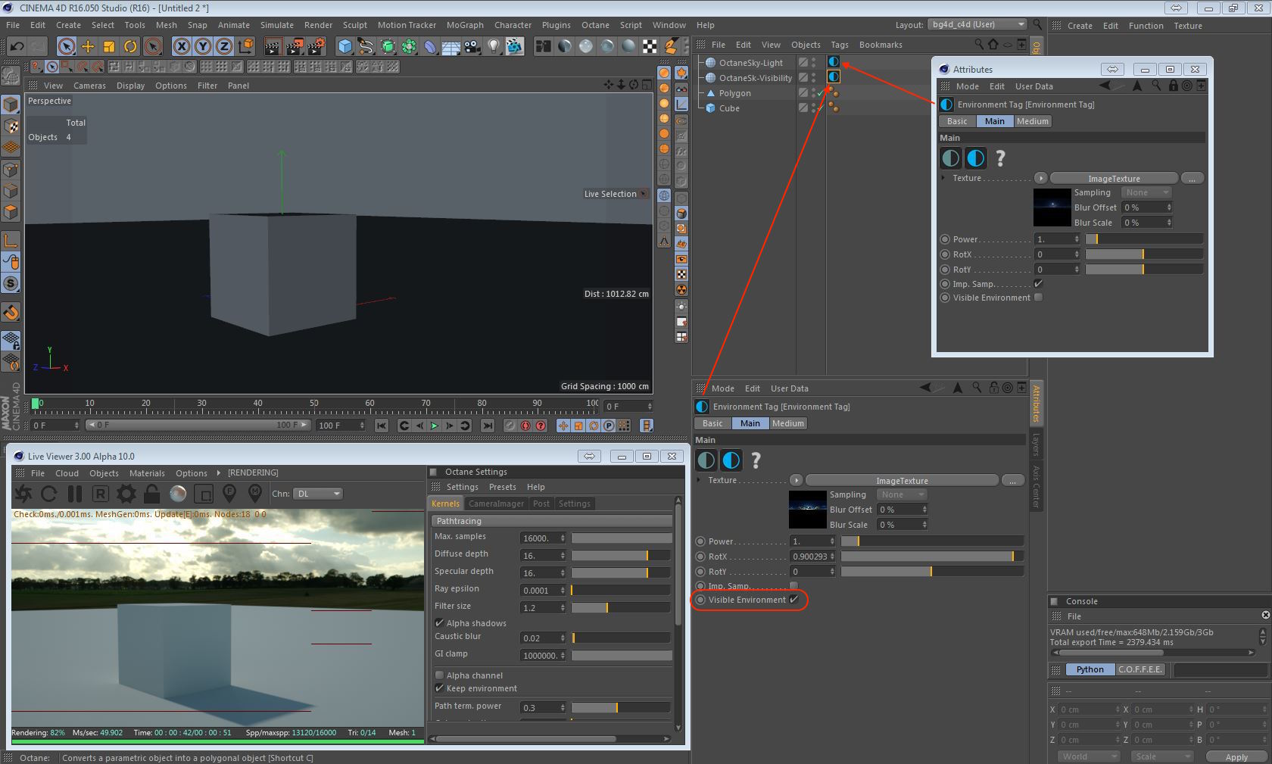Click the Environment Tag on OctaneSk-Visibility
The image size is (1272, 764).
(x=833, y=76)
